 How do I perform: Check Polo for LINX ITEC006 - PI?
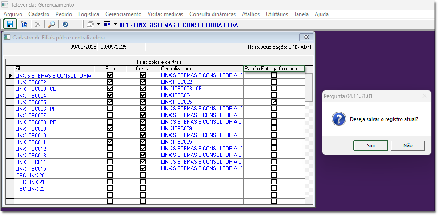coord(110,109)
